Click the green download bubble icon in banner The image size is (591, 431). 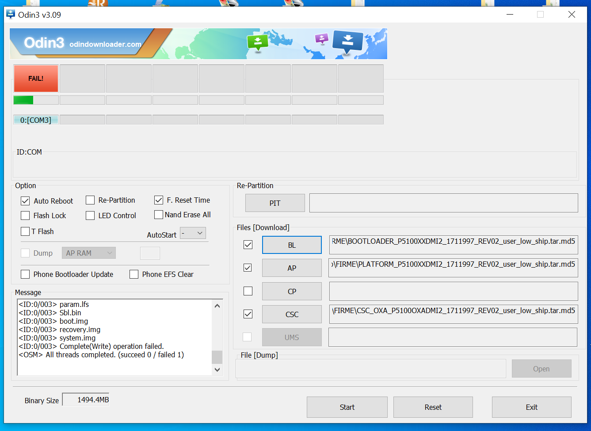click(x=258, y=42)
